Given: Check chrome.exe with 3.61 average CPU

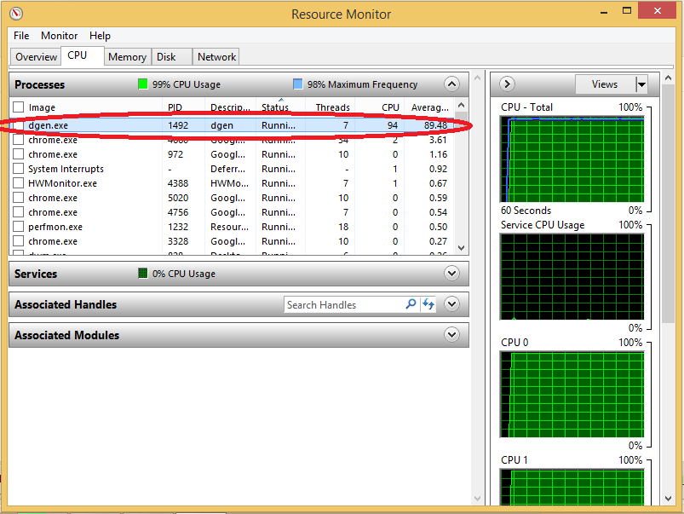Looking at the screenshot, I should coord(19,140).
